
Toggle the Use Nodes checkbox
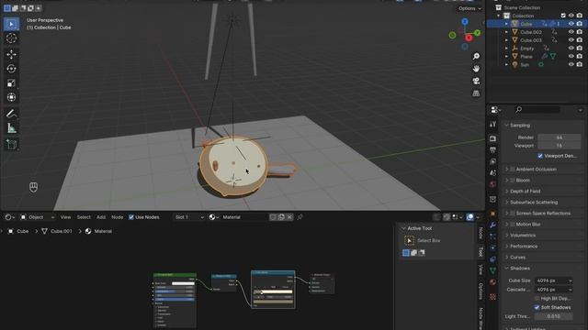131,217
